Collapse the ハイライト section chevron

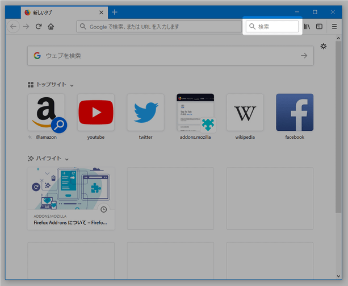[67, 159]
